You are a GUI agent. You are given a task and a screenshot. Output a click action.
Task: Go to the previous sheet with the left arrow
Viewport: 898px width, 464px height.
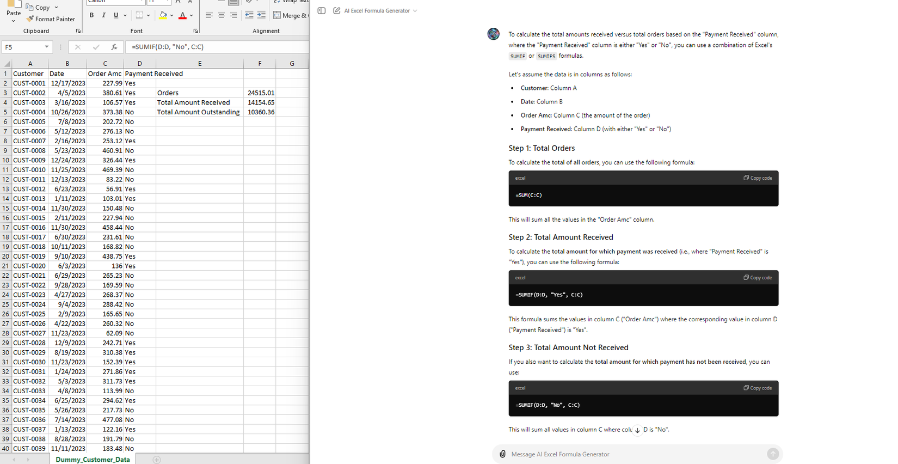click(14, 460)
